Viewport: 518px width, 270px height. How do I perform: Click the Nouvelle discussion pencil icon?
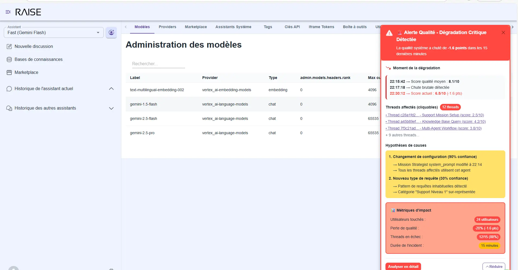pos(9,47)
